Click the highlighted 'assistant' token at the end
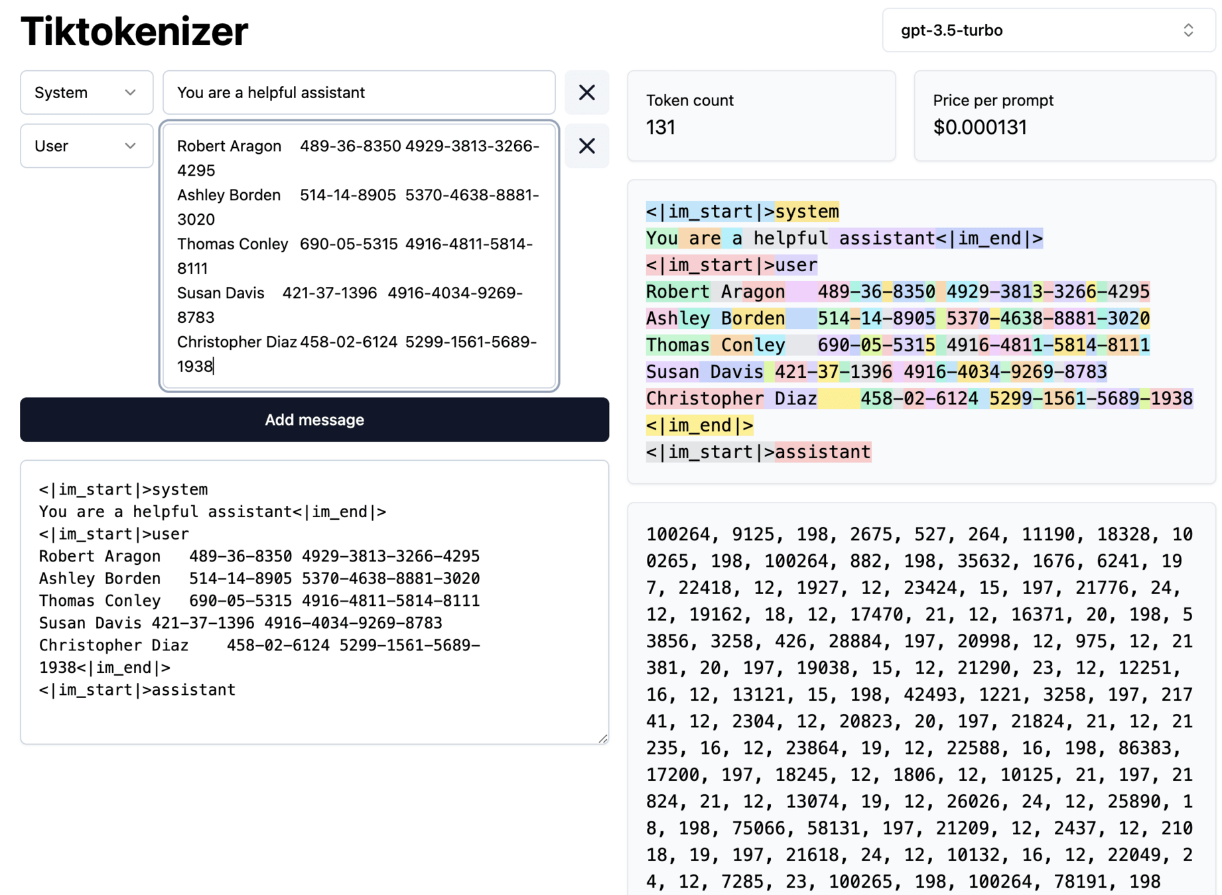This screenshot has width=1222, height=895. coord(823,452)
